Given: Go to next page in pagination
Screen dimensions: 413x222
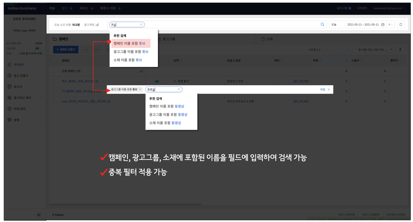Looking at the screenshot, I should pyautogui.click(x=342, y=50).
